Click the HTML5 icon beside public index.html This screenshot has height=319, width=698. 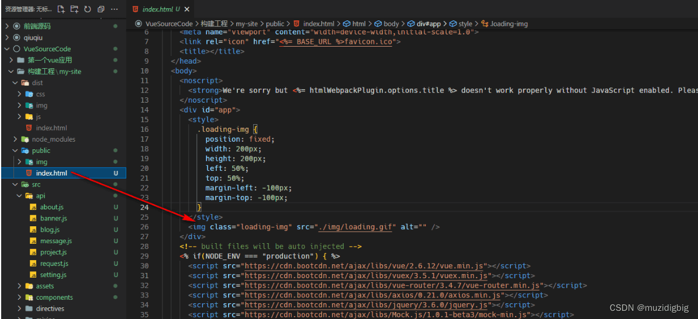(x=29, y=173)
